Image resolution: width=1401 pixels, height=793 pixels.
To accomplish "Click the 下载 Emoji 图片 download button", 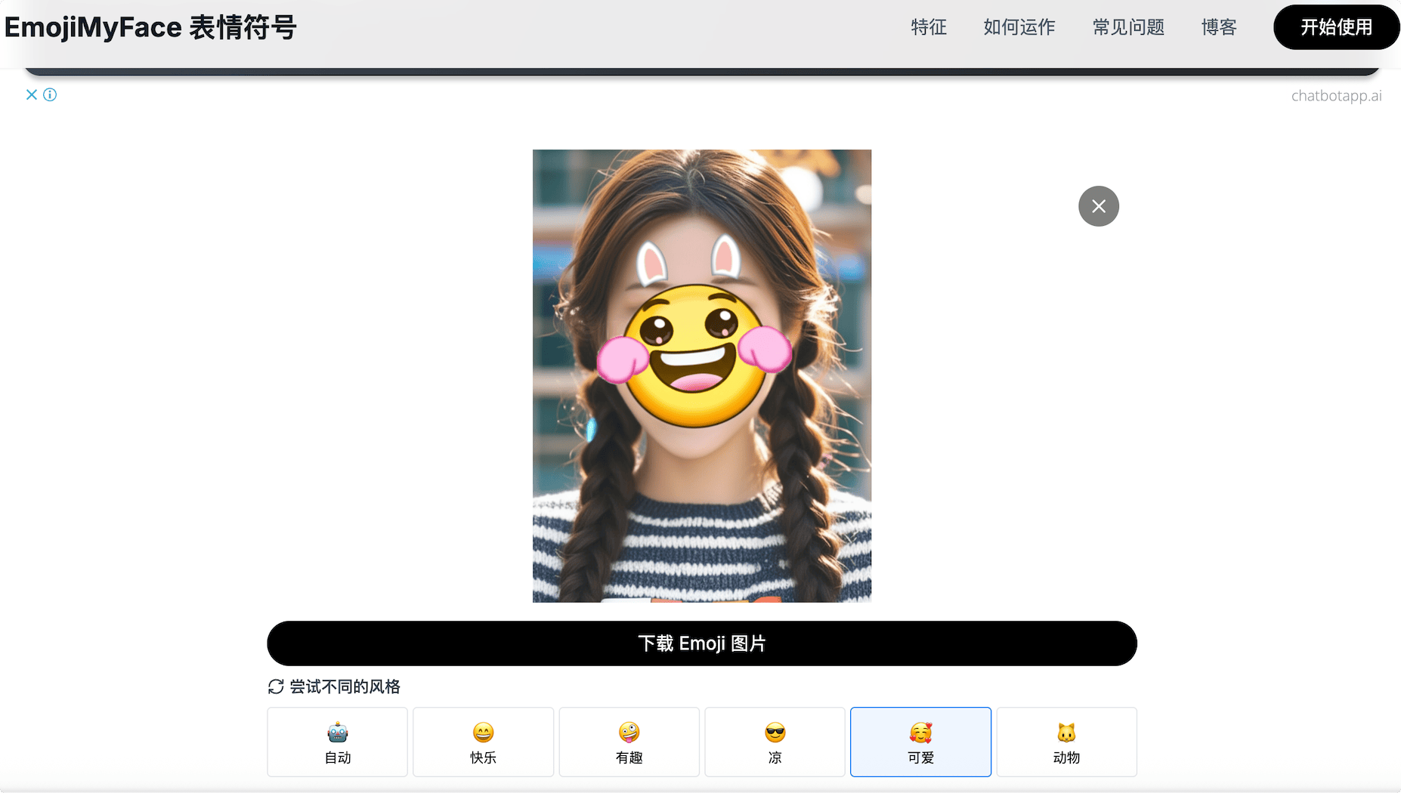I will (x=701, y=643).
